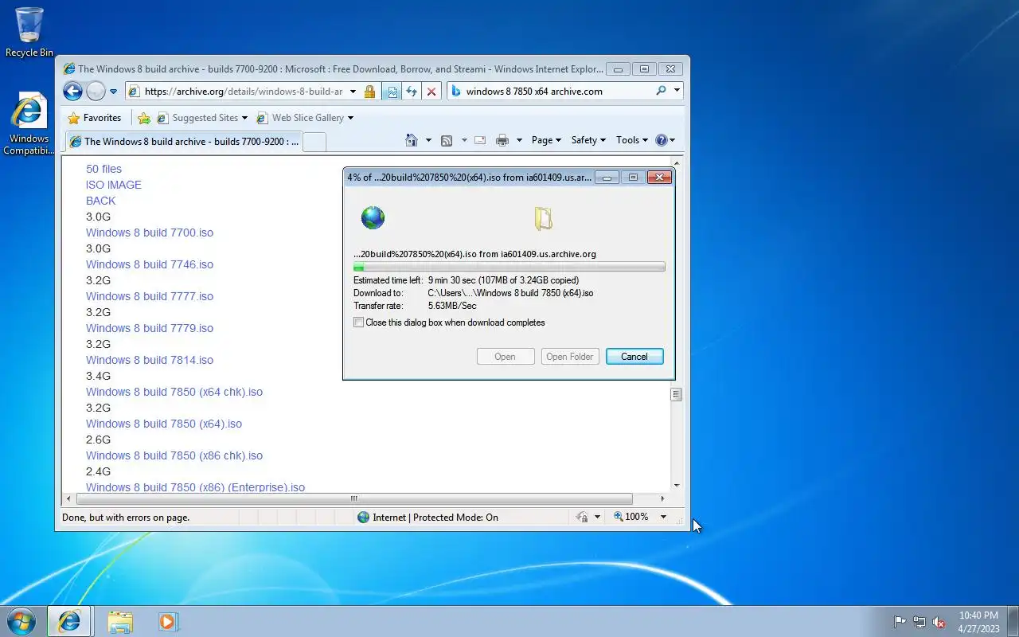Click the RSS Feeds icon
Screen dimensions: 1019x637
tap(447, 140)
